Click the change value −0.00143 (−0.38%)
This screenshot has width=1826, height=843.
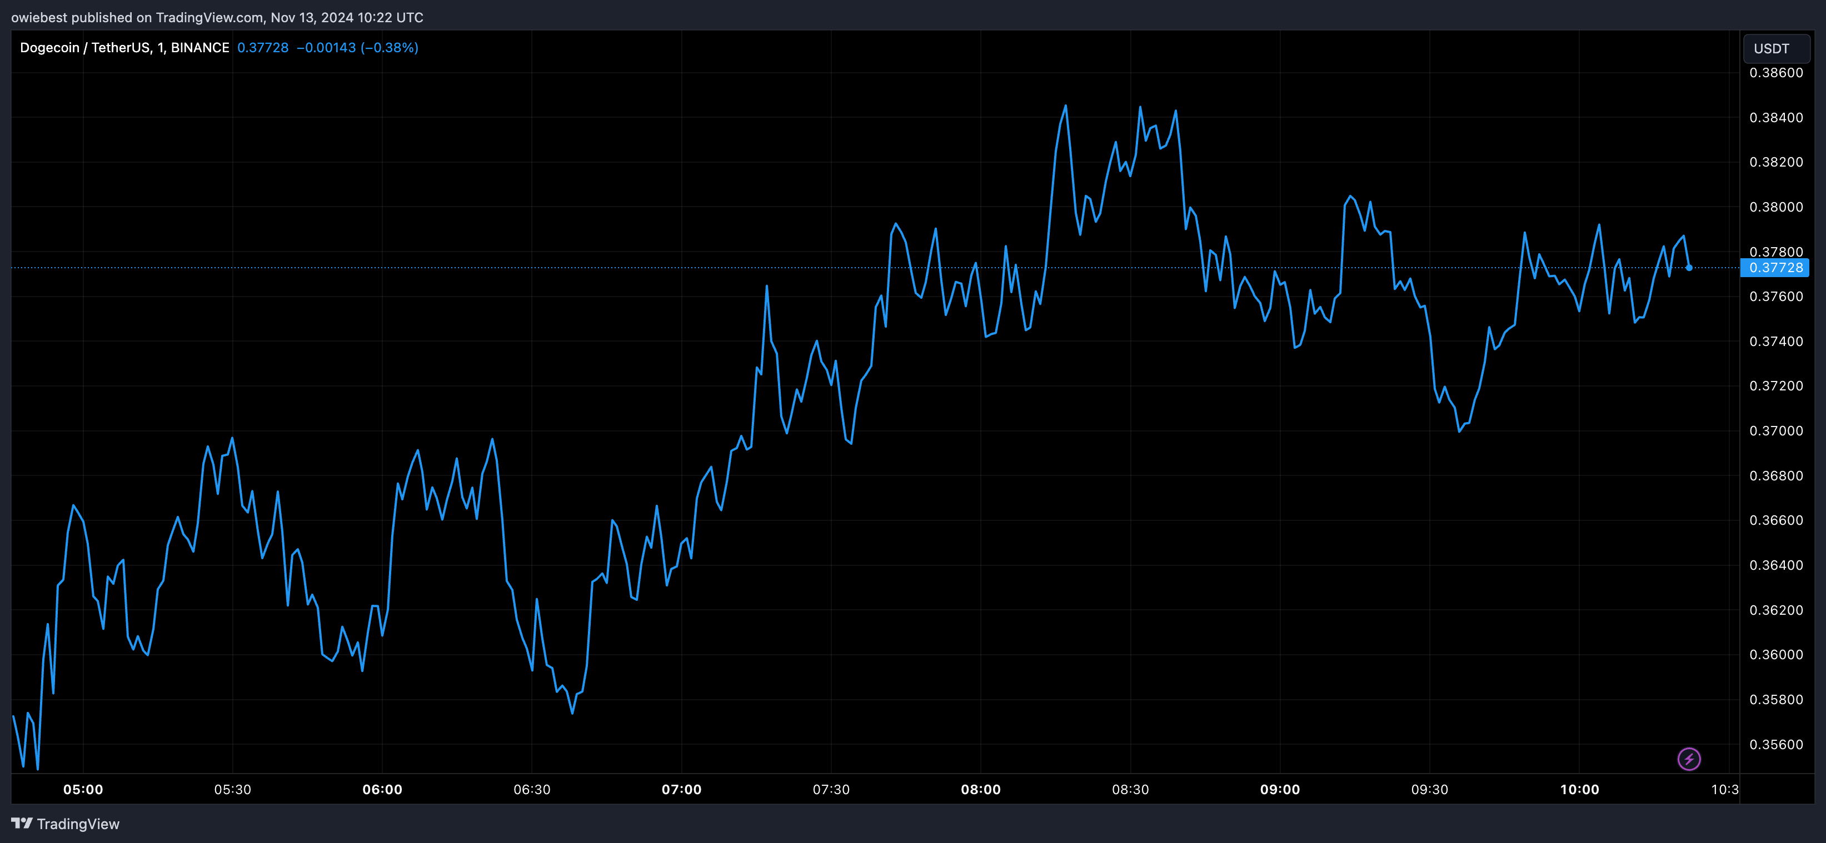[357, 47]
